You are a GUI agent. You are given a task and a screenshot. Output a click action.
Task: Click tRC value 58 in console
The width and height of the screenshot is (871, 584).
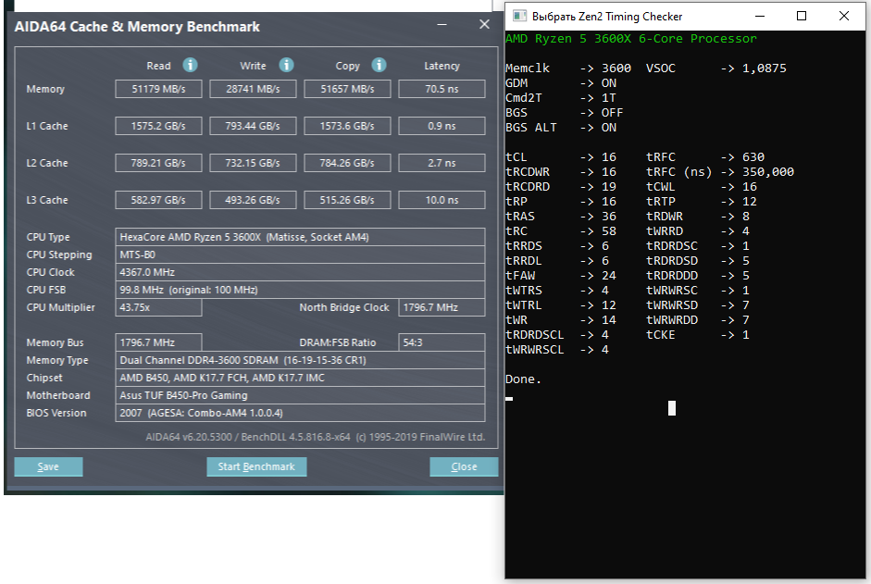tap(609, 230)
